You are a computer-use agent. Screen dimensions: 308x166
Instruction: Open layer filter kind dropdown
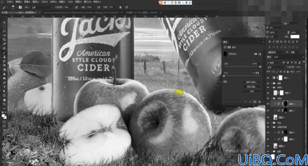coord(273,62)
